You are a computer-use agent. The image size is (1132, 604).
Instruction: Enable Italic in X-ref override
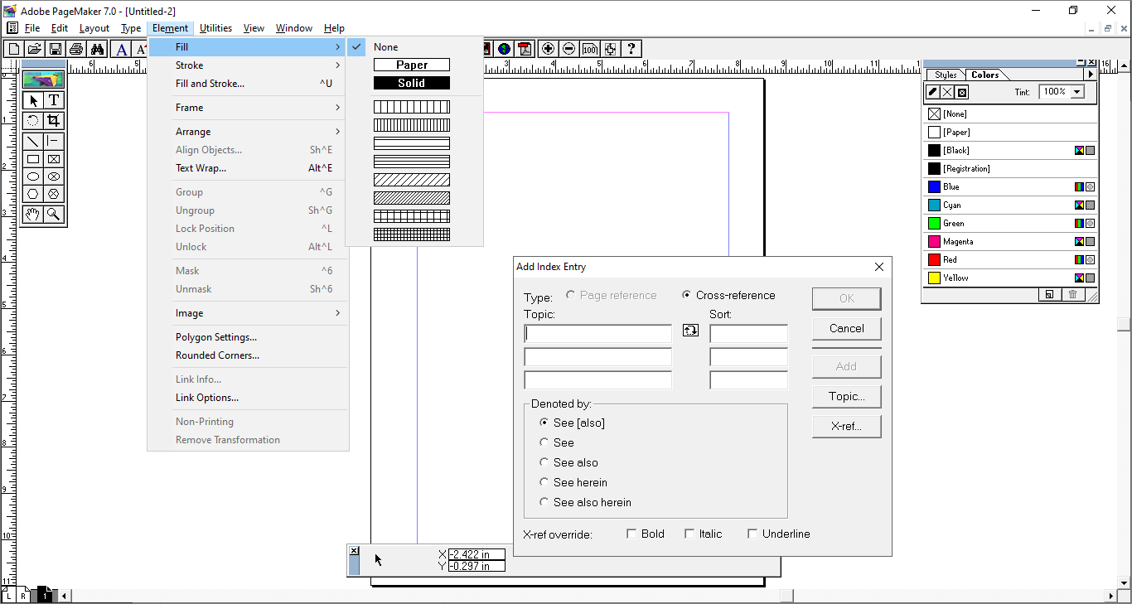(x=690, y=534)
